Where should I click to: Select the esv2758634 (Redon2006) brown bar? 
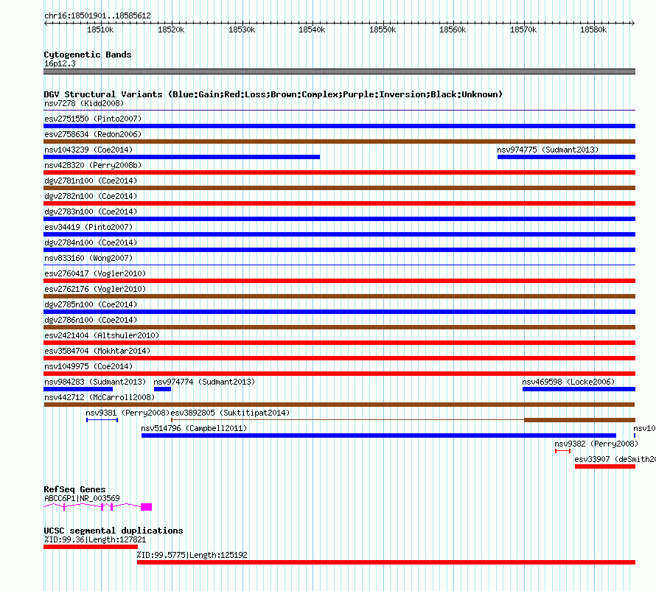point(339,141)
